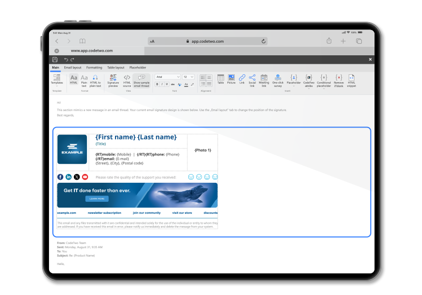Insert an HTML snippet
Screen dimensions: 422x295
coord(351,81)
